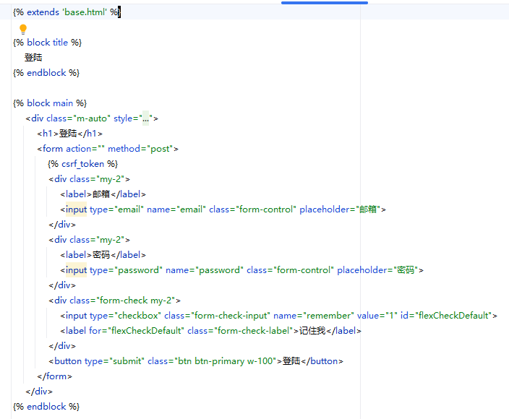Expand the folded style="..." attribute
The image size is (509, 419).
click(146, 118)
